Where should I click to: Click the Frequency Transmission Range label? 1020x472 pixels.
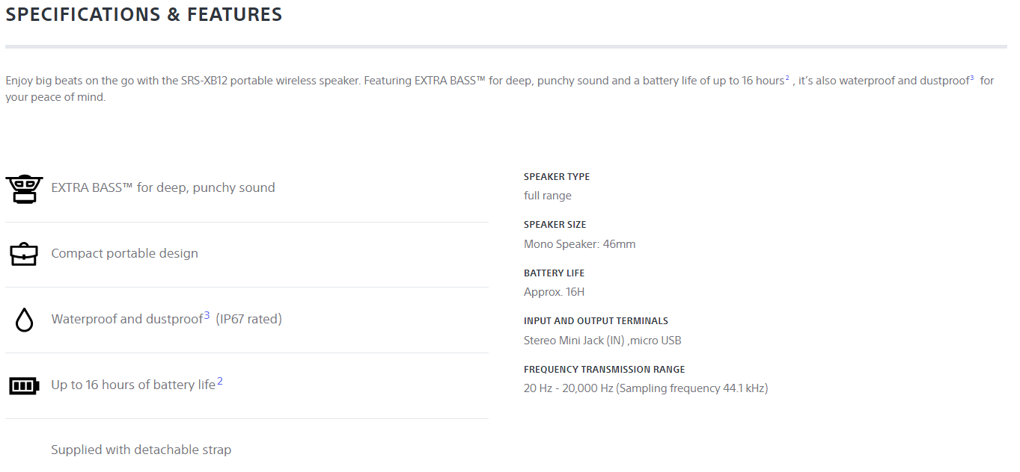pos(605,370)
